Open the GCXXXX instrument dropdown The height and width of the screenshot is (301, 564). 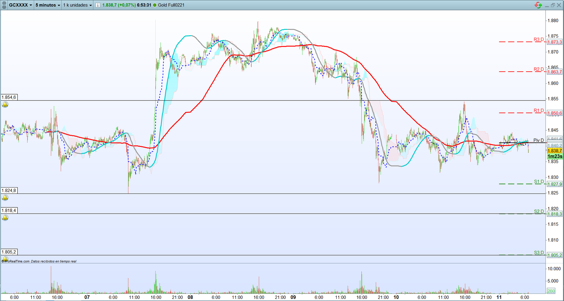coord(21,5)
